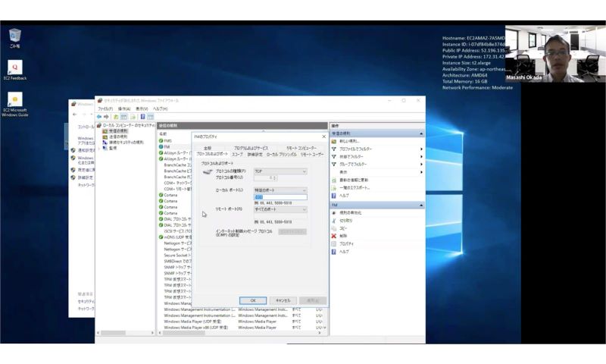Click the Forward arrow in firewall toolbar
The height and width of the screenshot is (364, 606).
tap(106, 117)
